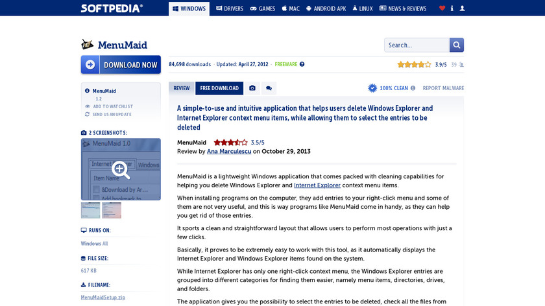Switch to the Review tab
Image resolution: width=545 pixels, height=306 pixels.
point(182,88)
